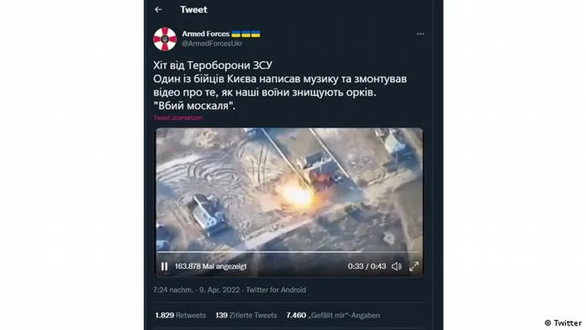Screen dimensions: 586x330
Task: Click the @ArmedForcesUkr handle
Action: click(212, 44)
